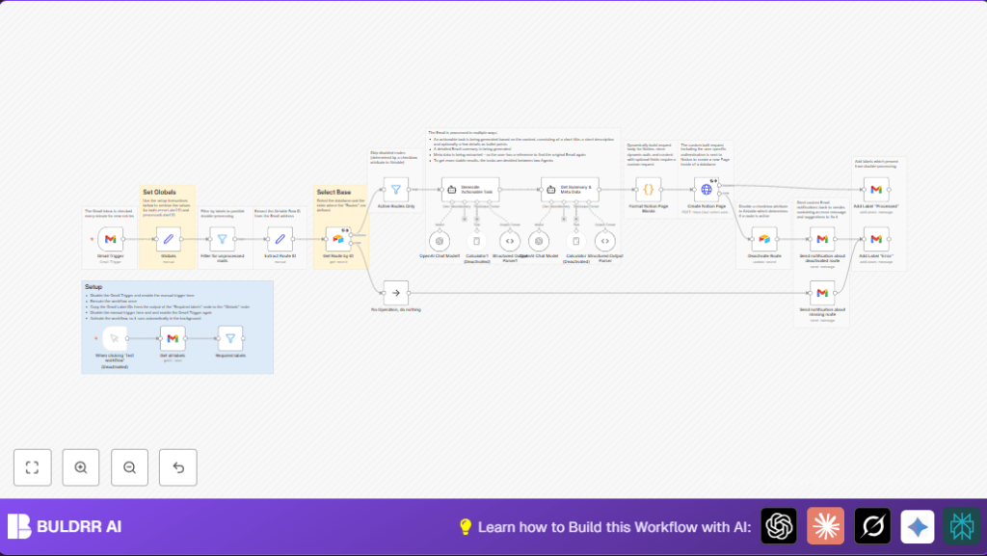
Task: Open the Globals pencil node
Action: click(x=169, y=238)
